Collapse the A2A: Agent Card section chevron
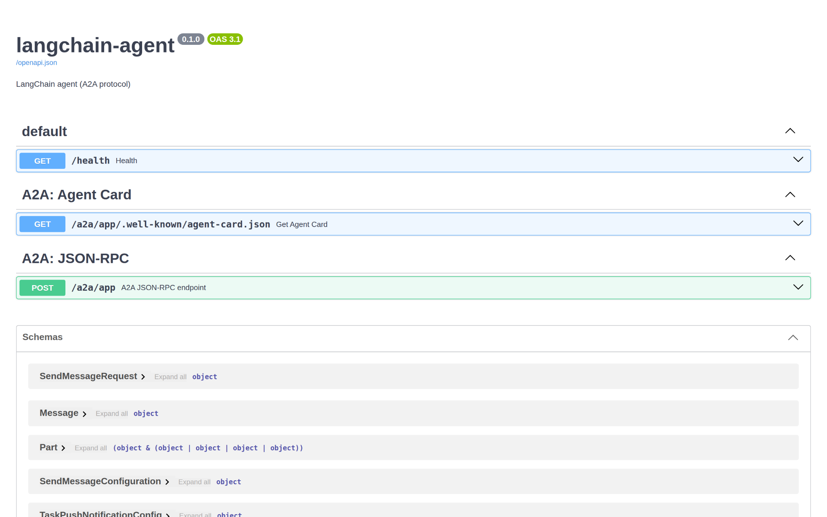Screen dimensions: 827x517 click(790, 195)
